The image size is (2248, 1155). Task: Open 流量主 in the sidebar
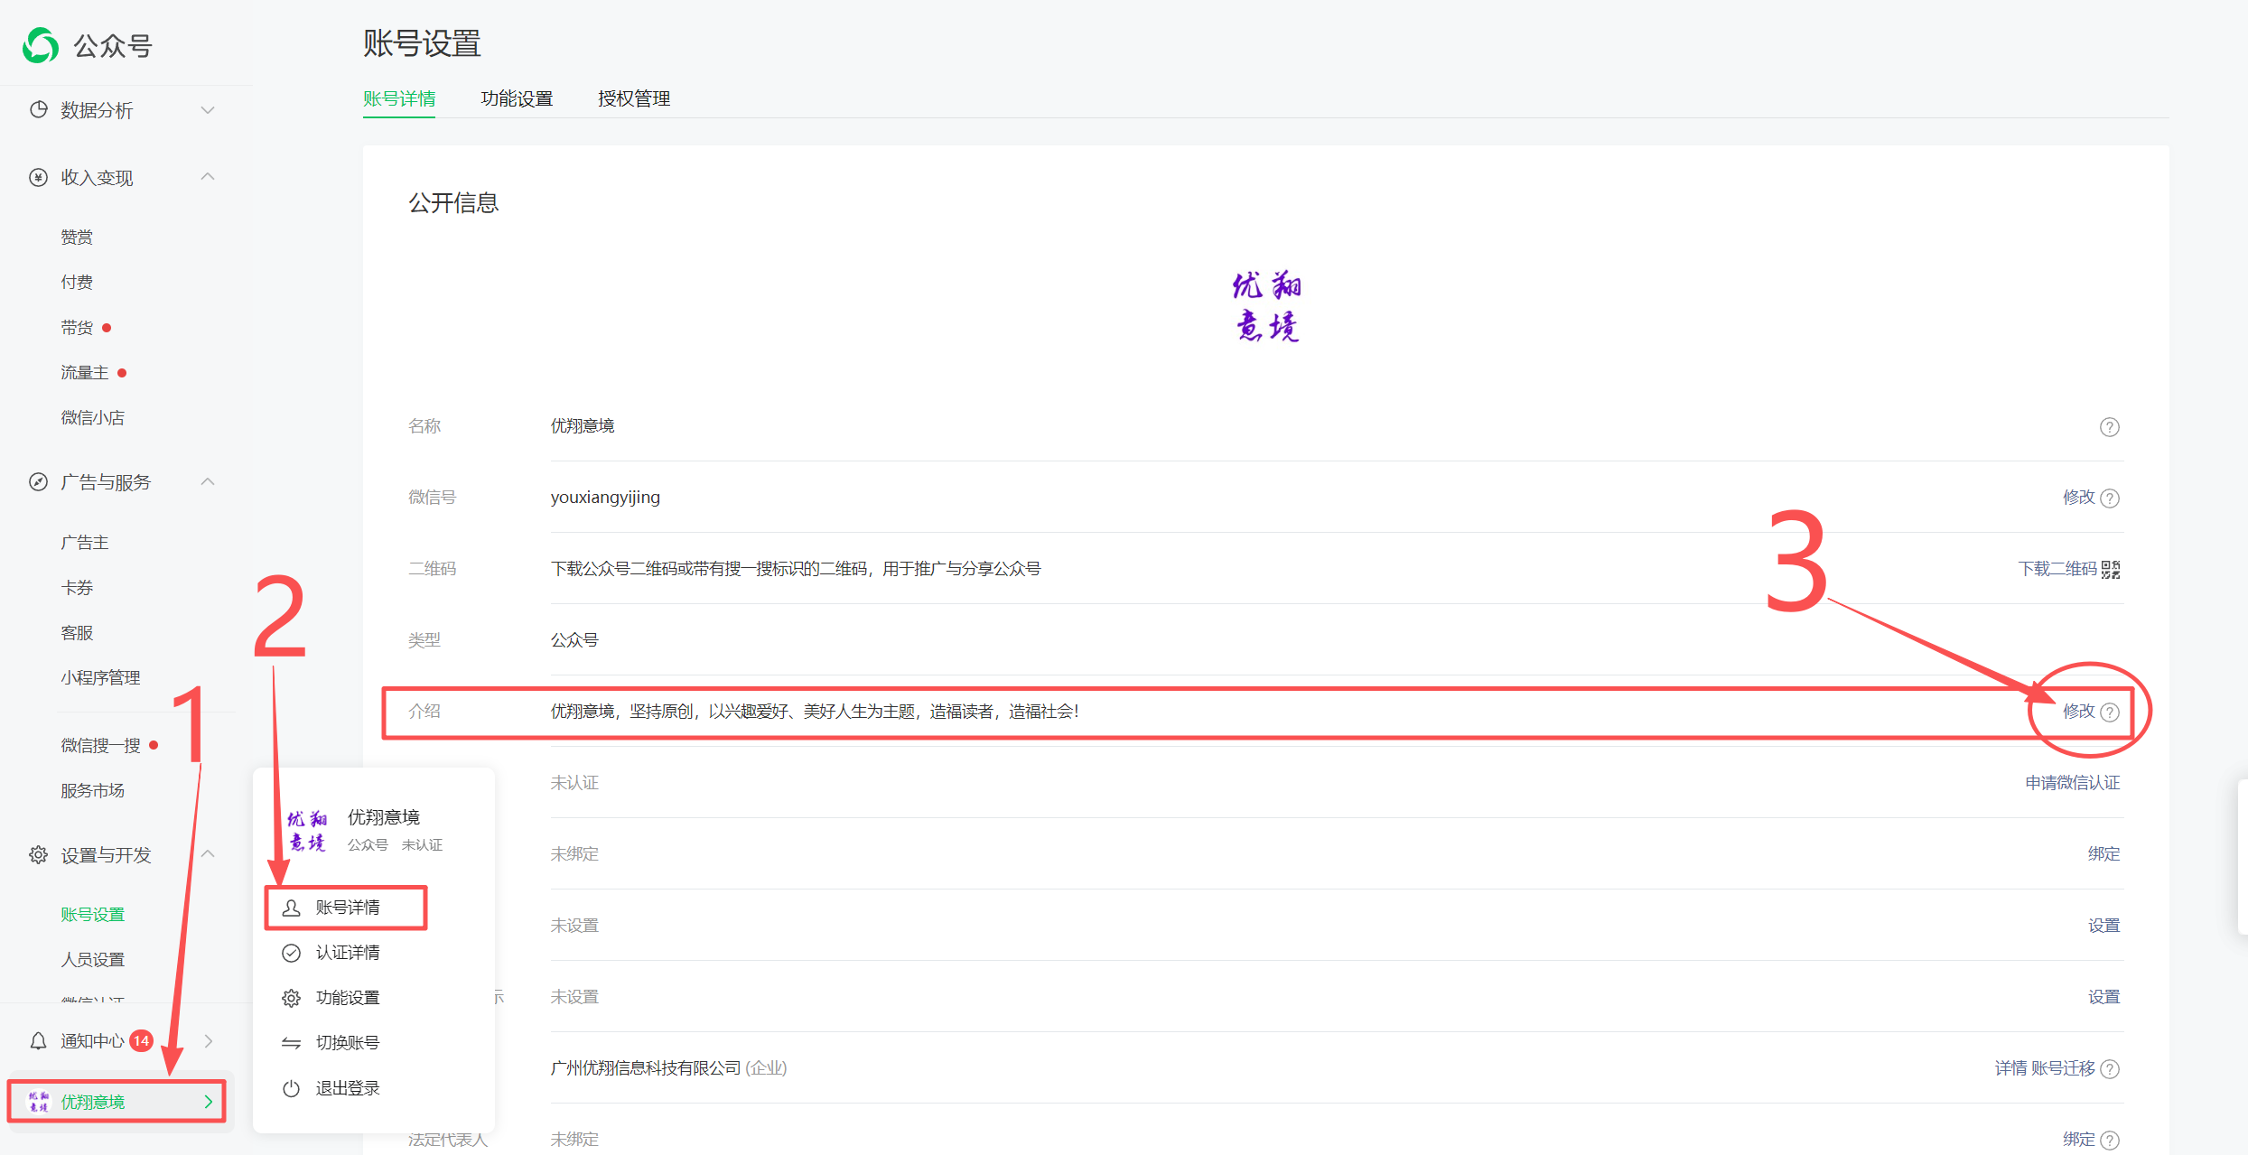tap(85, 373)
